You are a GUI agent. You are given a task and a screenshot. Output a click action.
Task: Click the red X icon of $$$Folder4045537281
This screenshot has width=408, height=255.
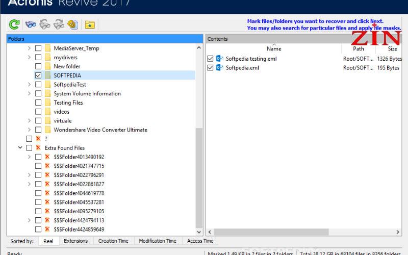click(x=47, y=201)
